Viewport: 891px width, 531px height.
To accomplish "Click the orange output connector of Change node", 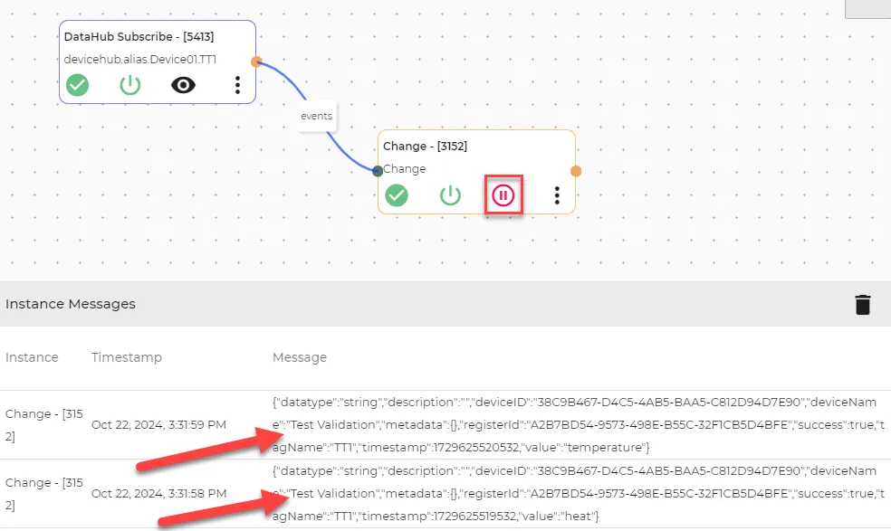I will tap(576, 171).
